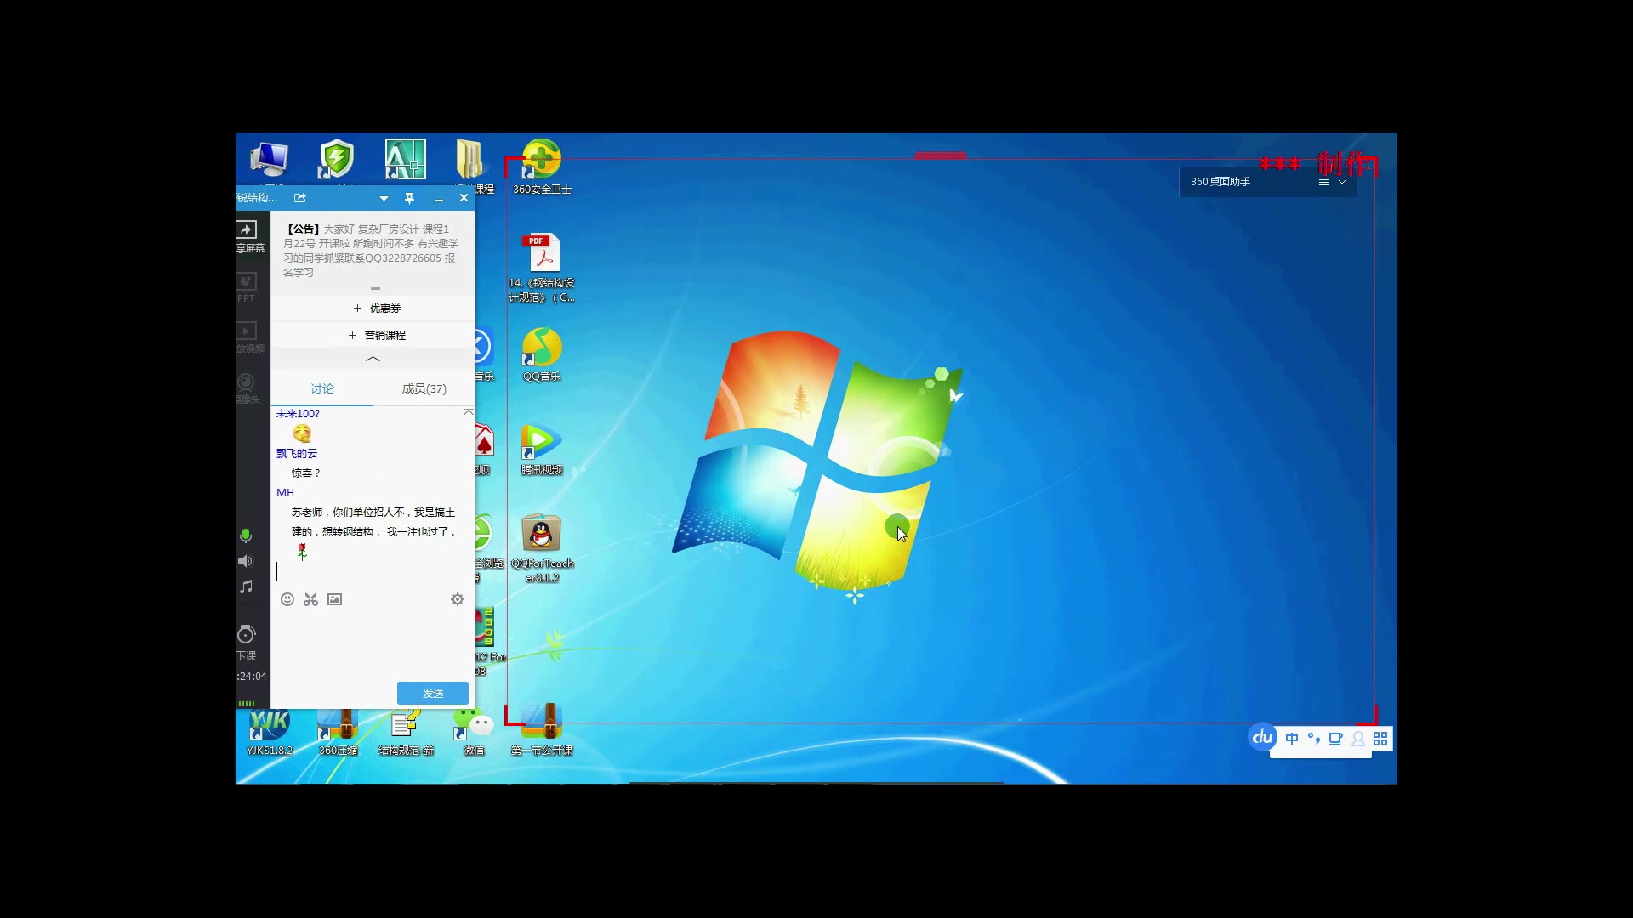Open QQForTeacher3.1.2 package icon

542,548
